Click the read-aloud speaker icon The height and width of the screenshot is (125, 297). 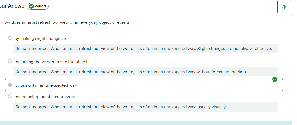284,7
